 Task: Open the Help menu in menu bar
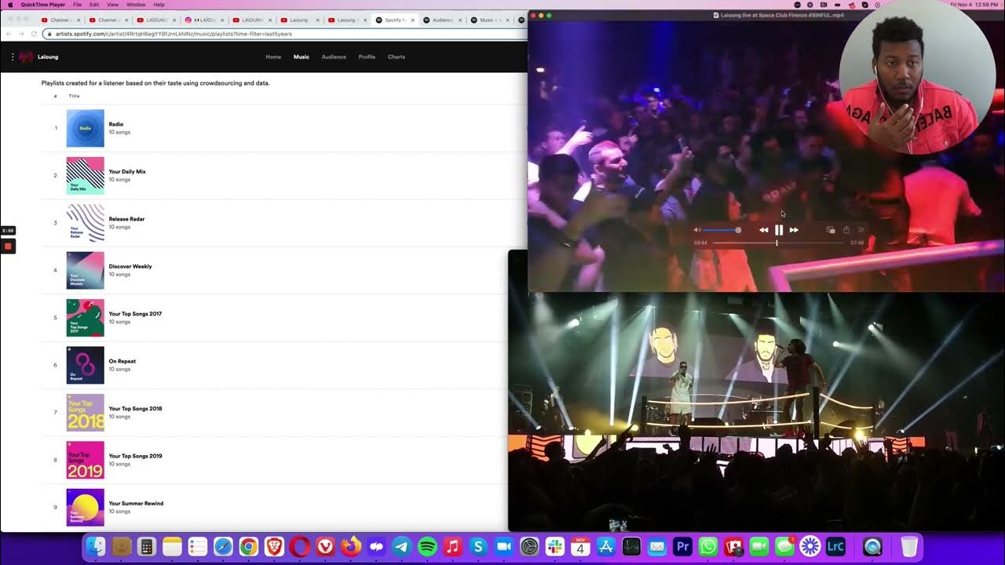tap(159, 5)
